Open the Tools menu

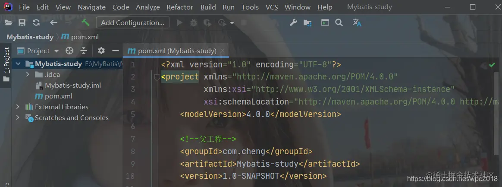pos(250,7)
